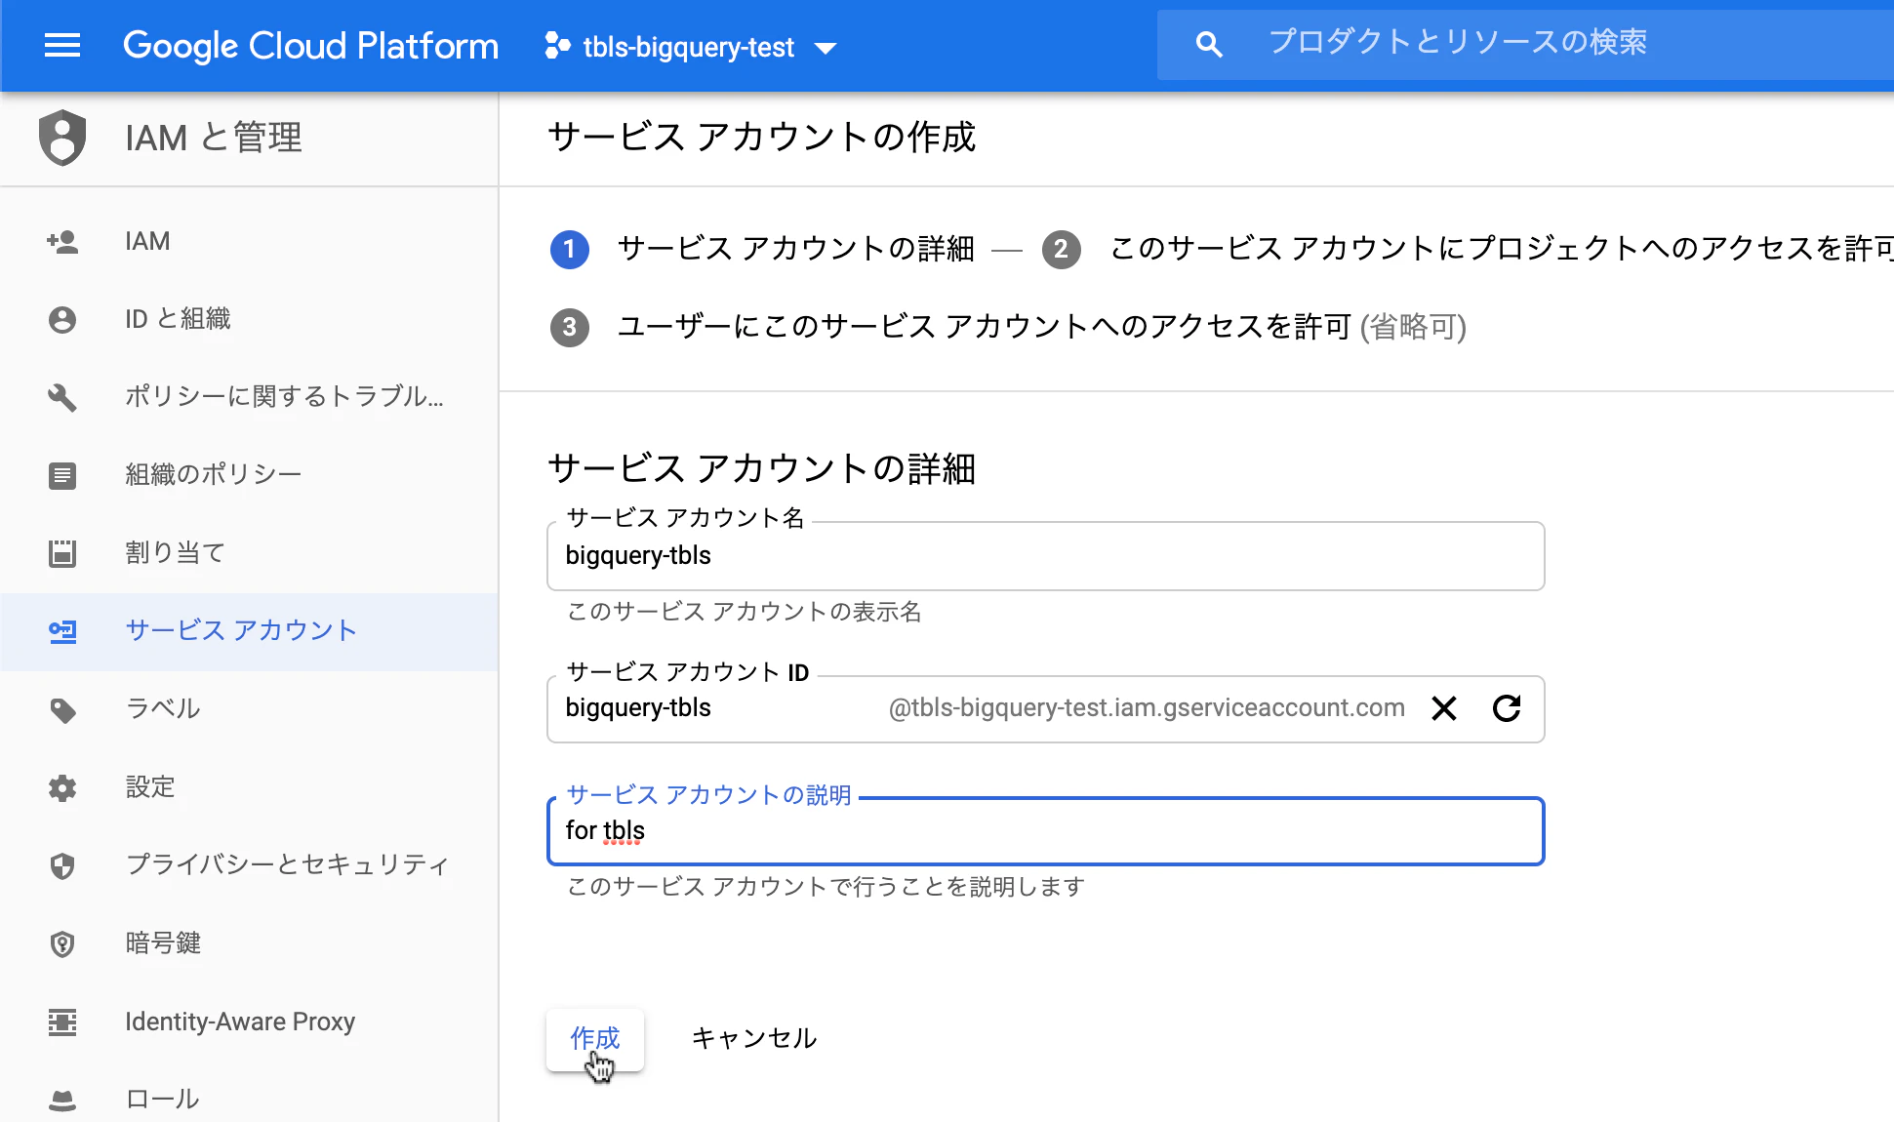This screenshot has height=1122, width=1894.
Task: Click the ID と組織 account icon
Action: [62, 319]
